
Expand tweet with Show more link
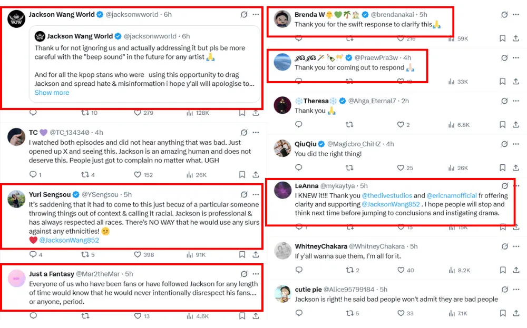(x=52, y=93)
